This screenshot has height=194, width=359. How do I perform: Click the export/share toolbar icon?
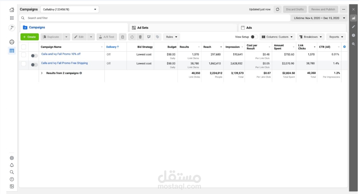point(149,37)
